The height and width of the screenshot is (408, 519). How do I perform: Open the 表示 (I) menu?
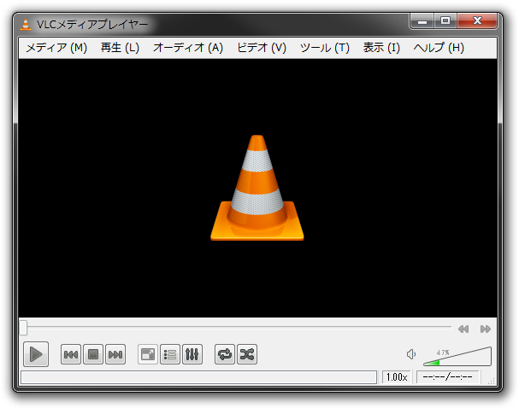click(381, 48)
